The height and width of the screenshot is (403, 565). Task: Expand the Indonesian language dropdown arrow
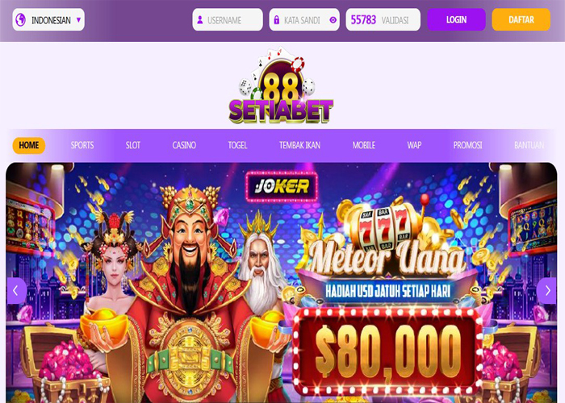click(x=78, y=20)
